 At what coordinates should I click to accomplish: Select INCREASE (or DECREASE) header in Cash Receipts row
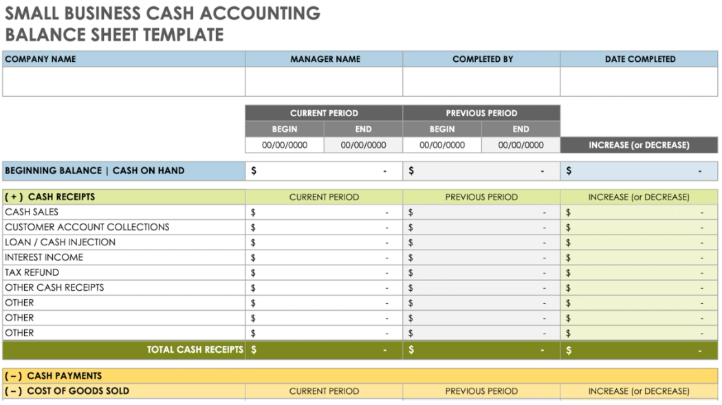pos(639,197)
